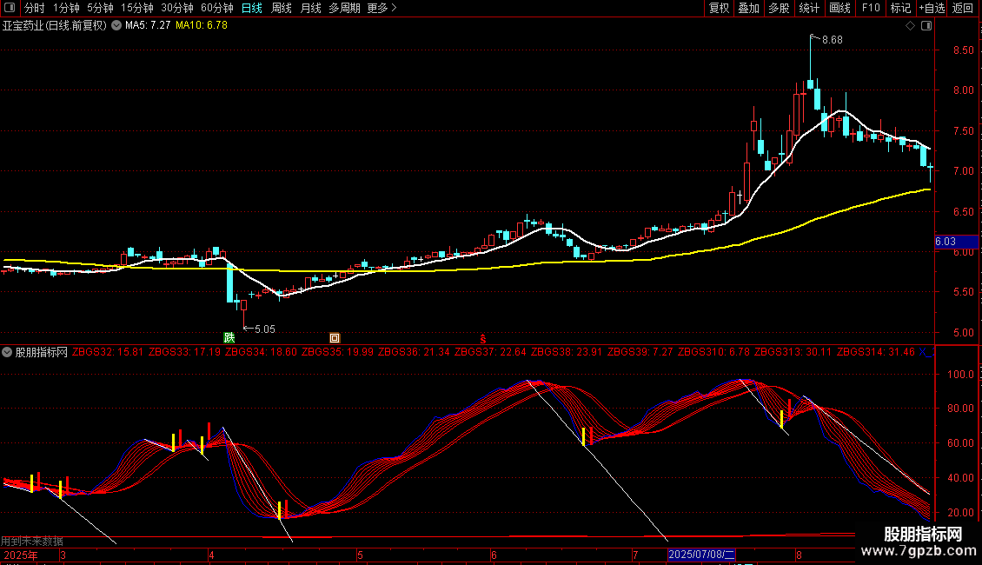
Task: Select the 60分钟 period tab
Action: tap(217, 8)
